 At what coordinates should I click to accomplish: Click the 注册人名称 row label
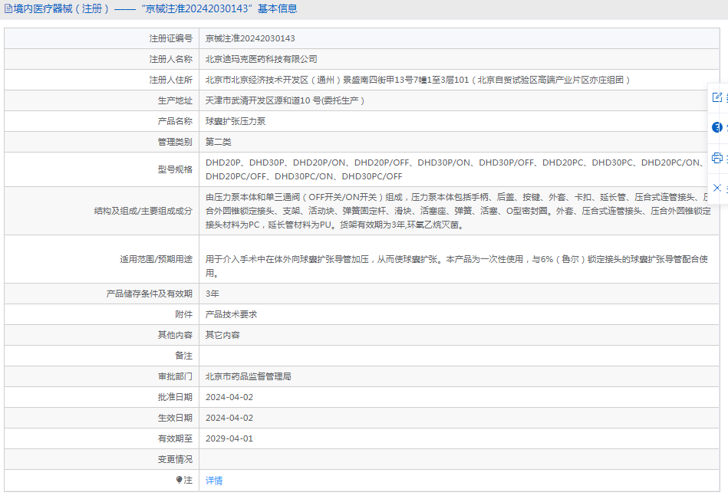[x=171, y=59]
